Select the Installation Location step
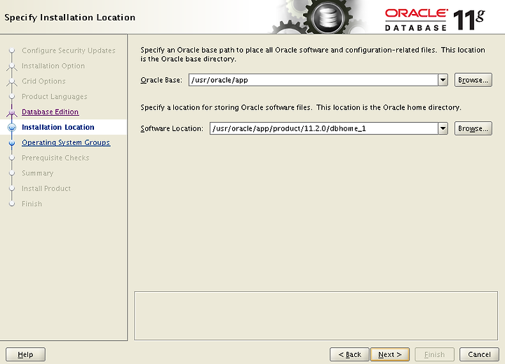 point(58,127)
